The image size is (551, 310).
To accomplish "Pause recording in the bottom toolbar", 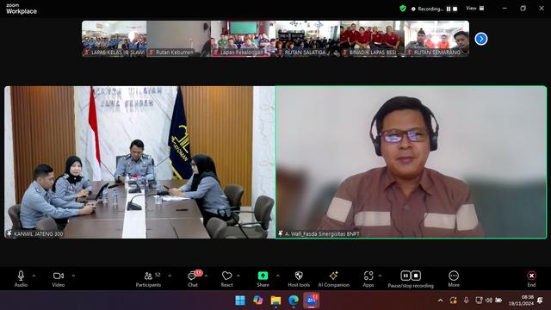I will [x=406, y=276].
